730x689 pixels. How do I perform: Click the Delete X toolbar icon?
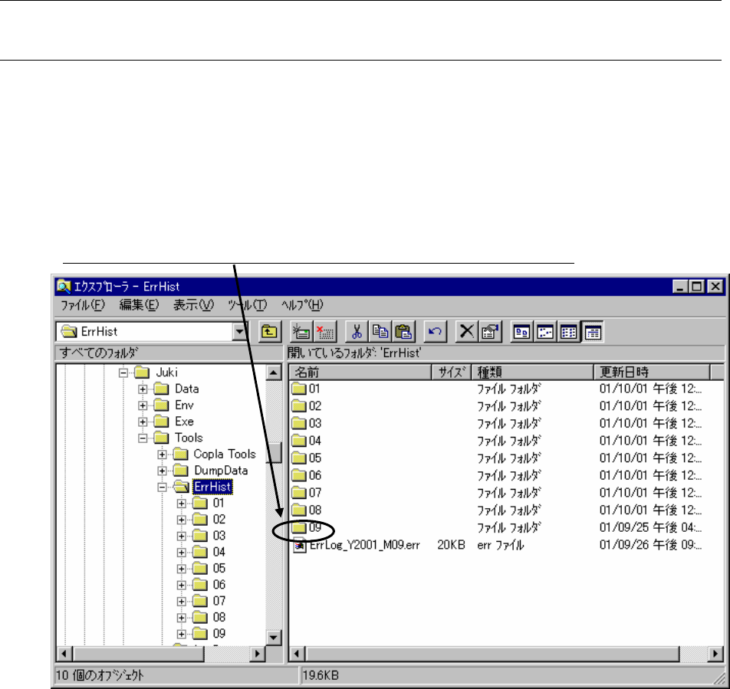[466, 332]
